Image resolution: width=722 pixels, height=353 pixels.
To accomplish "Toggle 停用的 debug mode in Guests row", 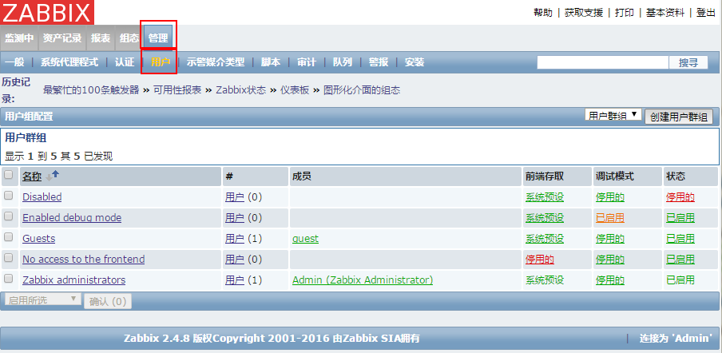I will click(x=610, y=239).
